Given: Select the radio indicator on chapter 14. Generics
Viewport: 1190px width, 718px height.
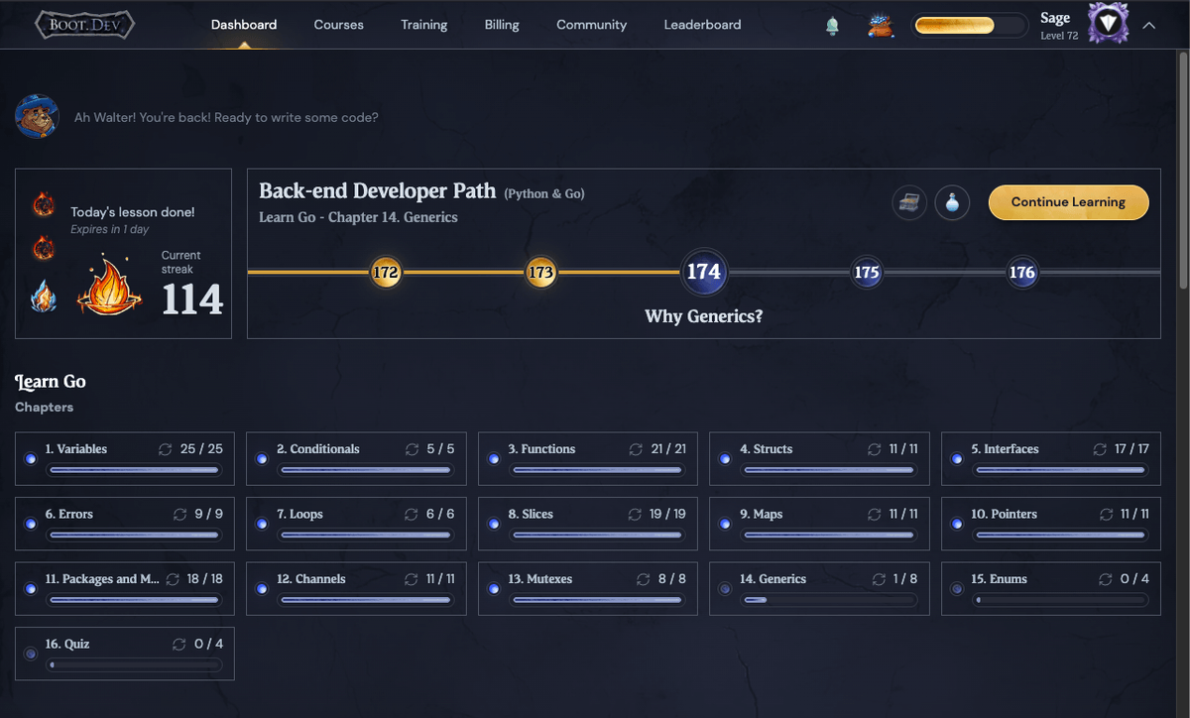Looking at the screenshot, I should tap(725, 587).
